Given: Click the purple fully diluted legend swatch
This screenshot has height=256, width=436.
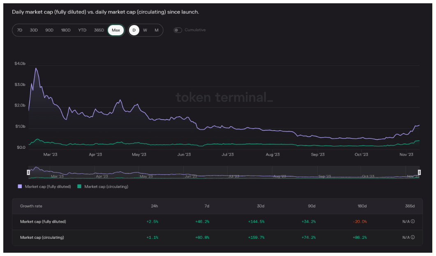Looking at the screenshot, I should coord(20,187).
